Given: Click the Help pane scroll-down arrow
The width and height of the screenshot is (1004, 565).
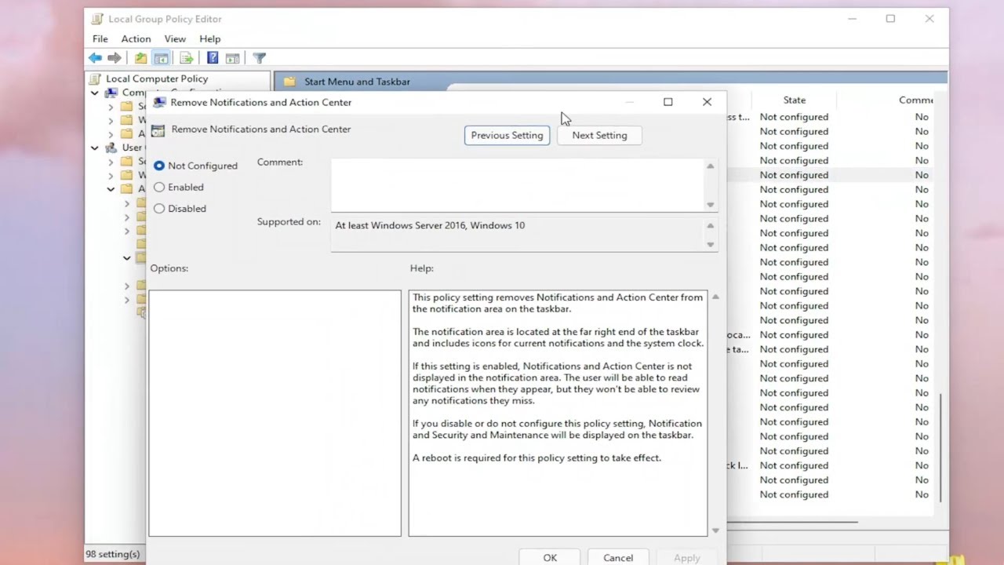Looking at the screenshot, I should point(715,530).
